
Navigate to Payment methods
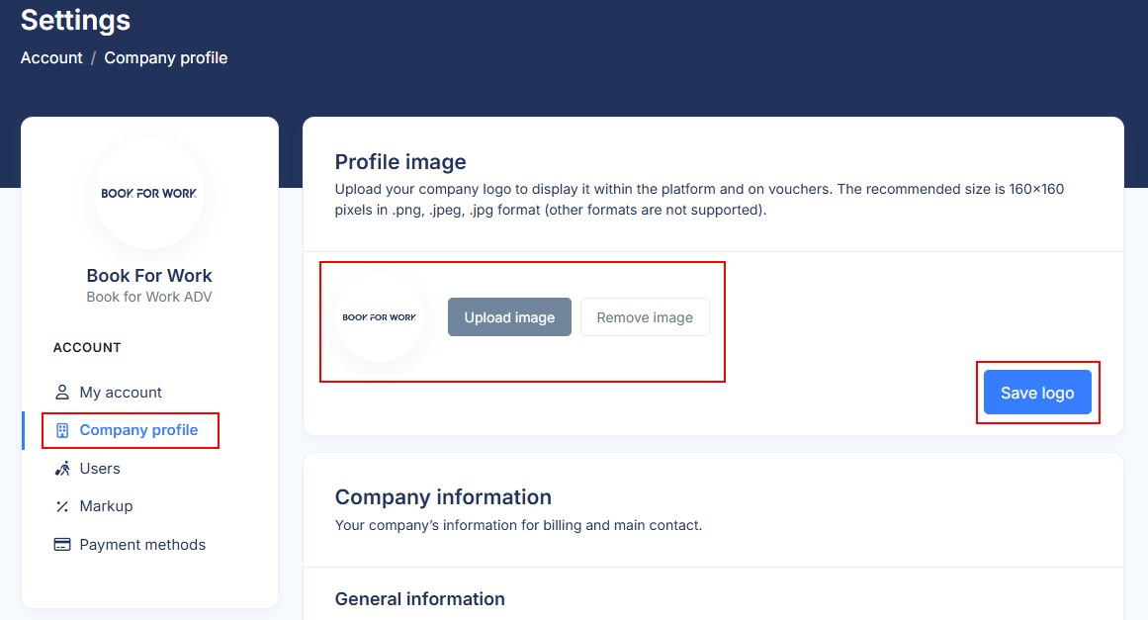coord(142,545)
